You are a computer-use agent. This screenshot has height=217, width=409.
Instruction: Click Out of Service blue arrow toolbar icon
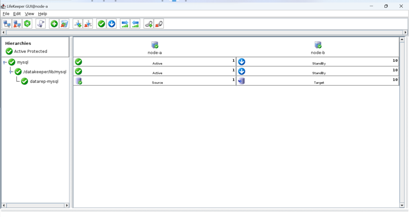112,24
